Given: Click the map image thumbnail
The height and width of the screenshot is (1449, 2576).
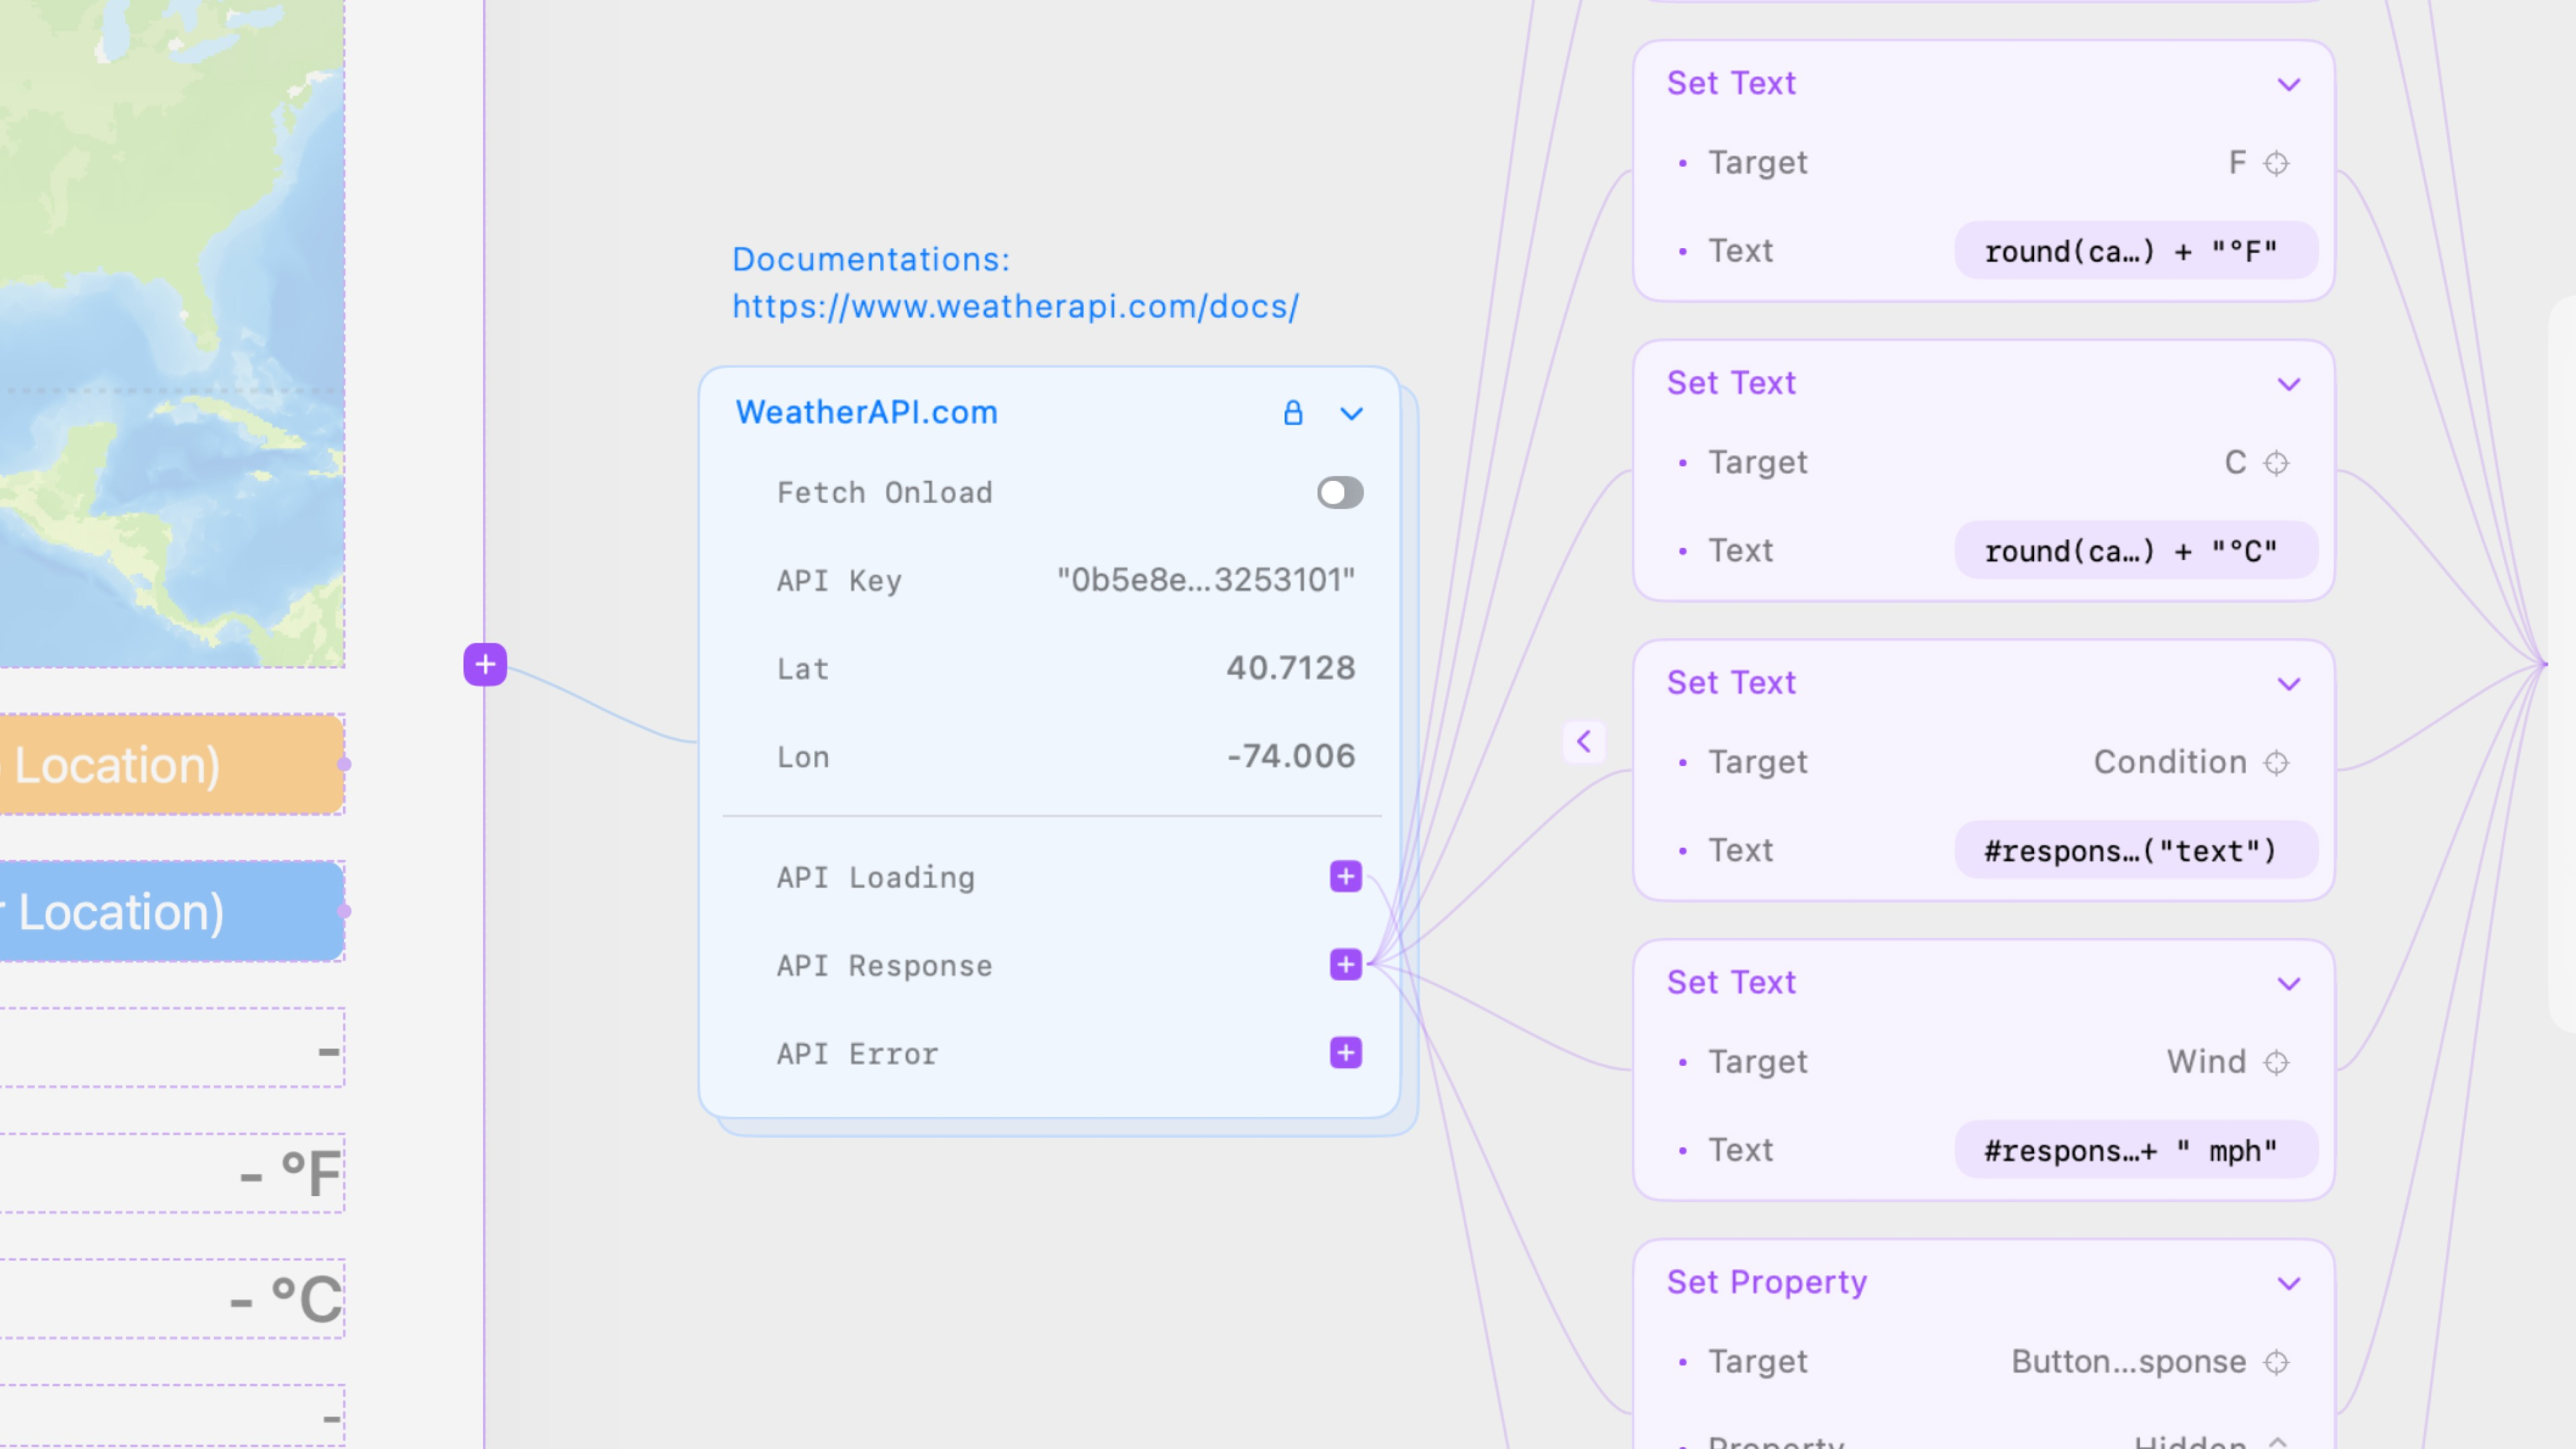Looking at the screenshot, I should pos(170,330).
